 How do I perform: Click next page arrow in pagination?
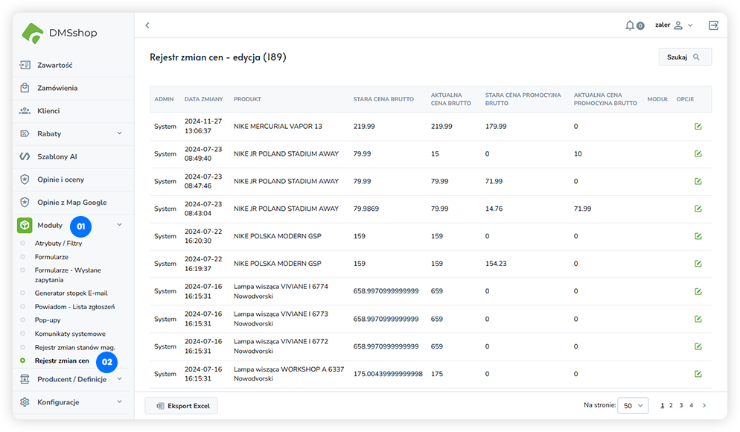pyautogui.click(x=704, y=406)
